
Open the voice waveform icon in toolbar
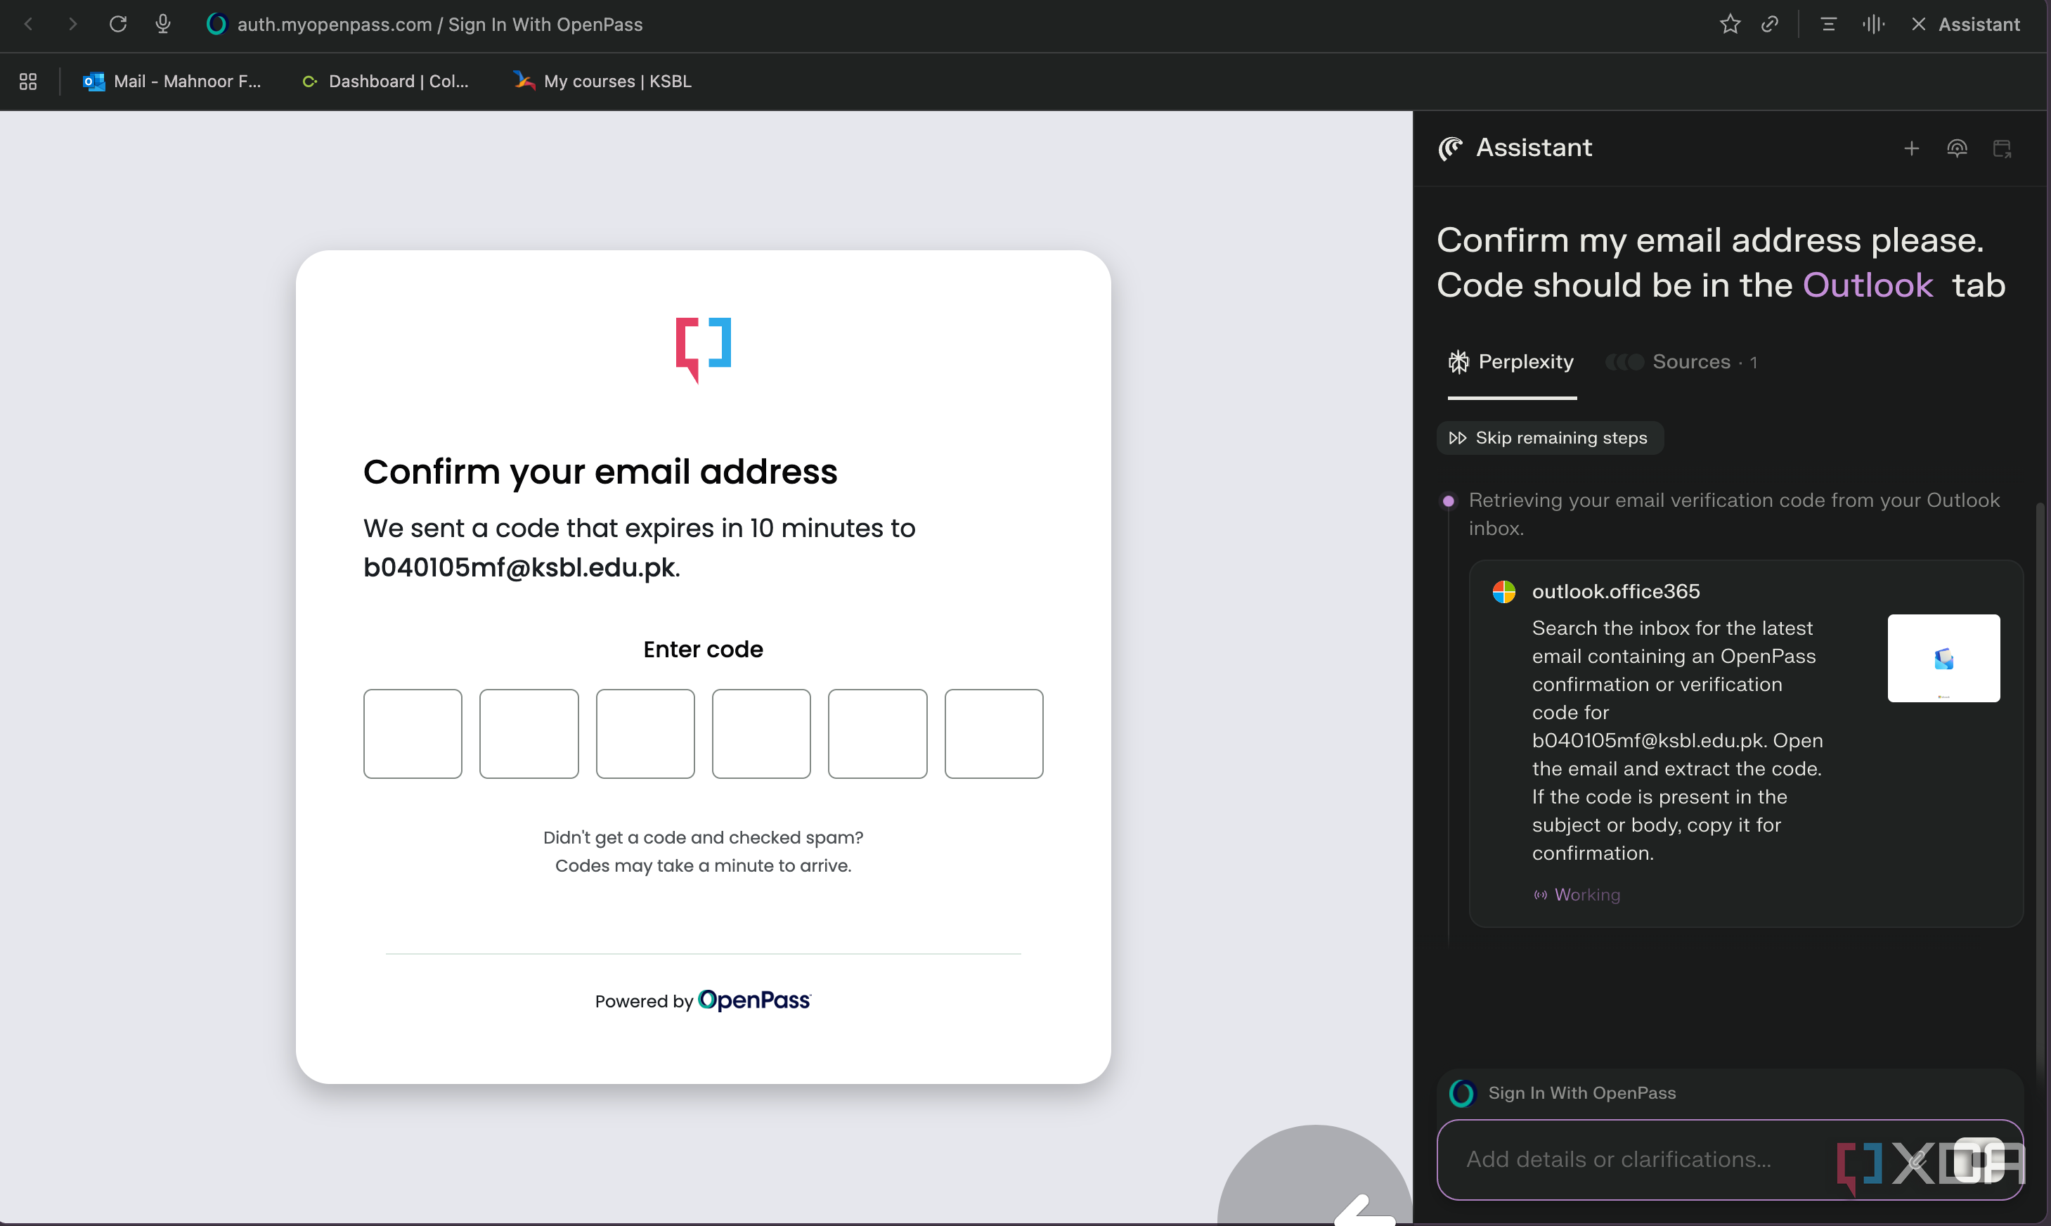pyautogui.click(x=1873, y=24)
